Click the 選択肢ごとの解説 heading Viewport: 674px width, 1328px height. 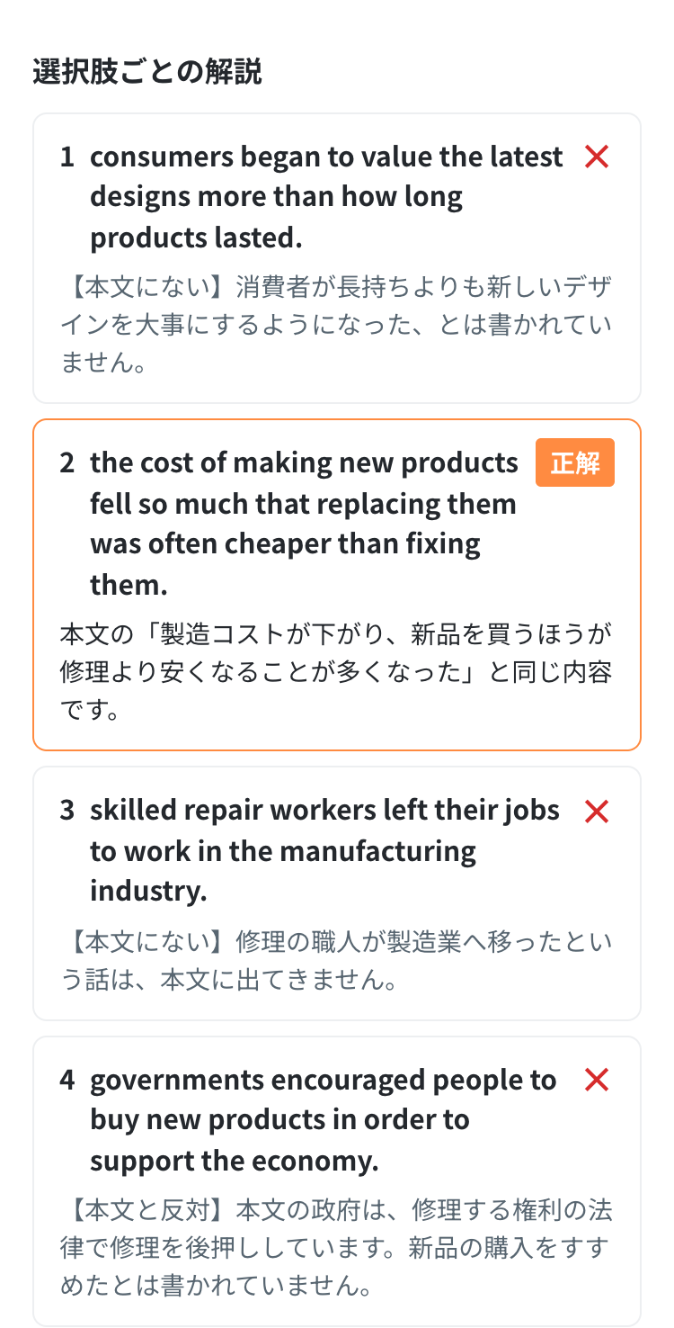click(147, 71)
